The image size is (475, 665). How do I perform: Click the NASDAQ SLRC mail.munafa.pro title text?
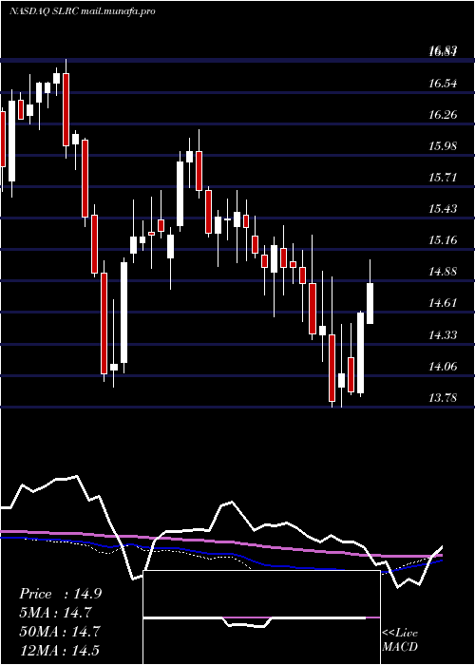point(82,11)
